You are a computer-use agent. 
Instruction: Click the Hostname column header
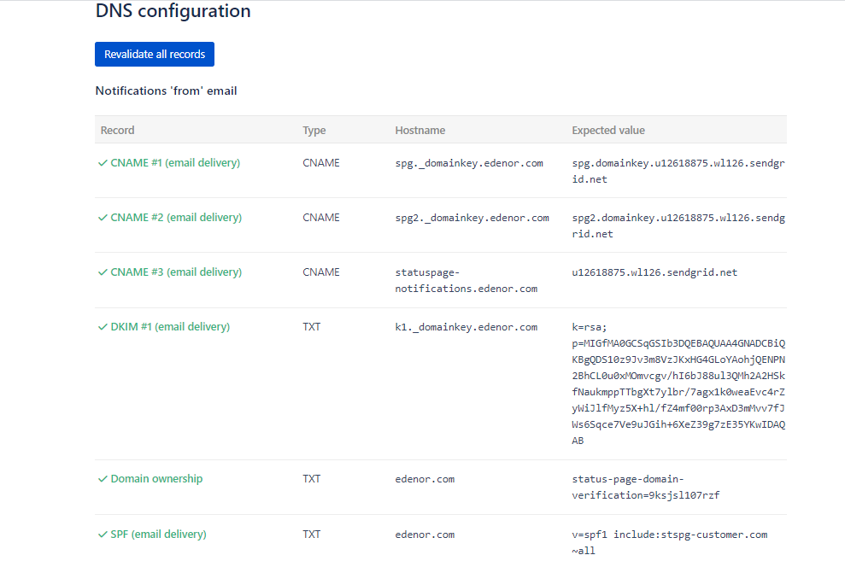[x=420, y=130]
